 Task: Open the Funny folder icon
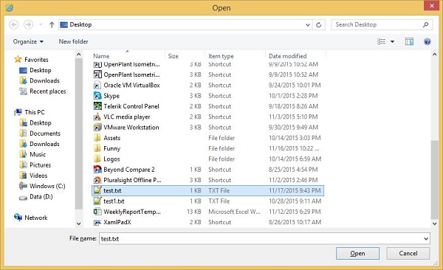click(97, 148)
